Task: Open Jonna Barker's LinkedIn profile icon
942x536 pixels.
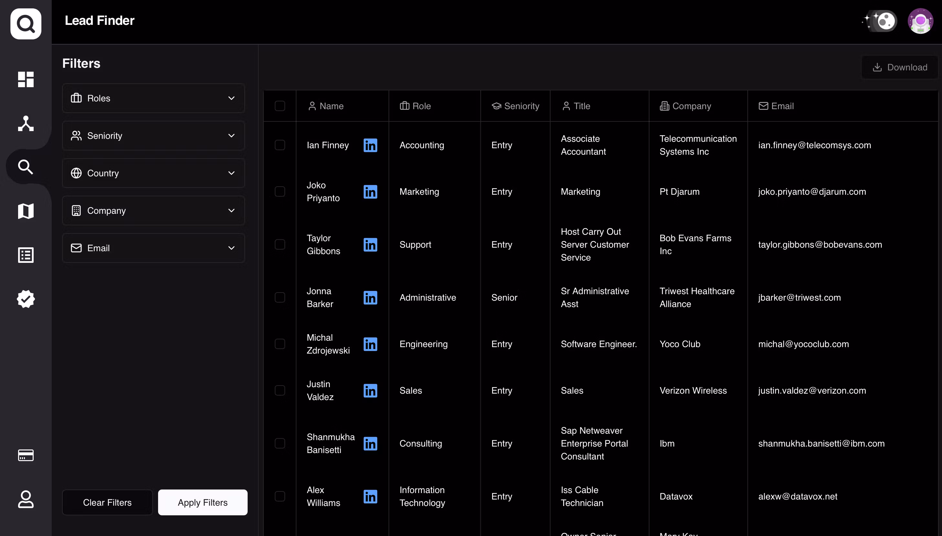Action: (370, 297)
